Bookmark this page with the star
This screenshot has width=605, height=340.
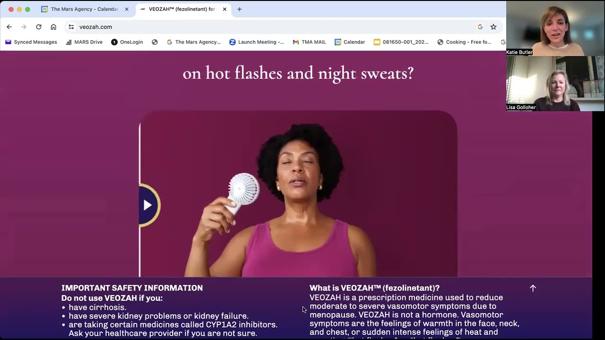click(493, 27)
